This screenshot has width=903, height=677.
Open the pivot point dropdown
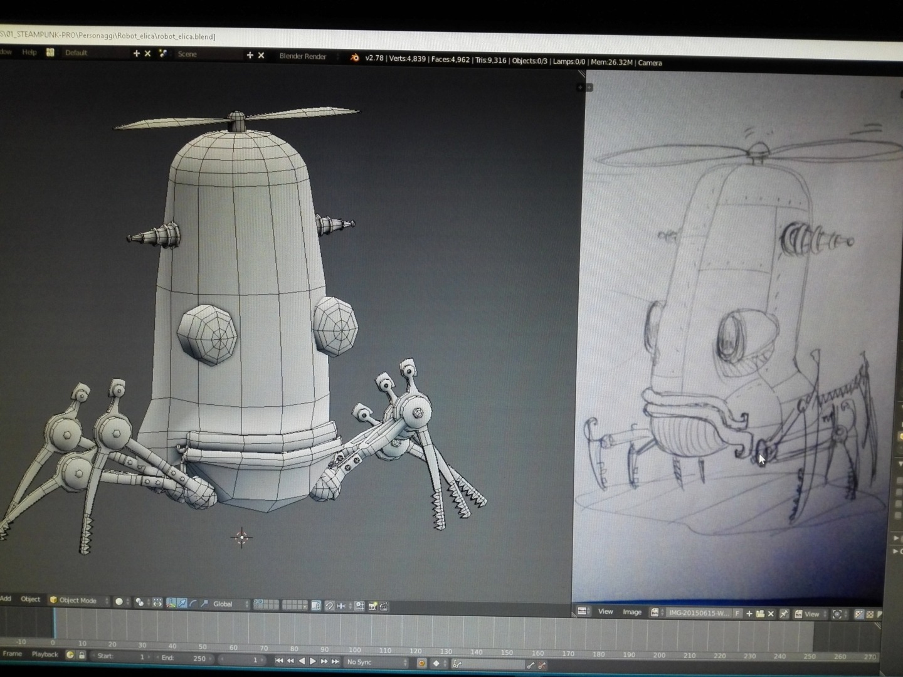click(142, 602)
